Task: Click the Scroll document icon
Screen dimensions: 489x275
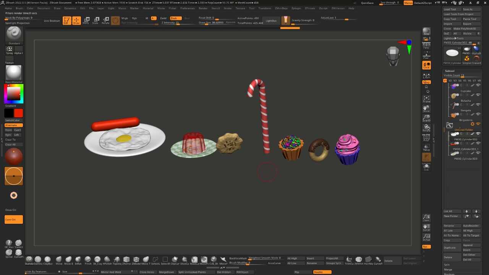Action: click(426, 228)
